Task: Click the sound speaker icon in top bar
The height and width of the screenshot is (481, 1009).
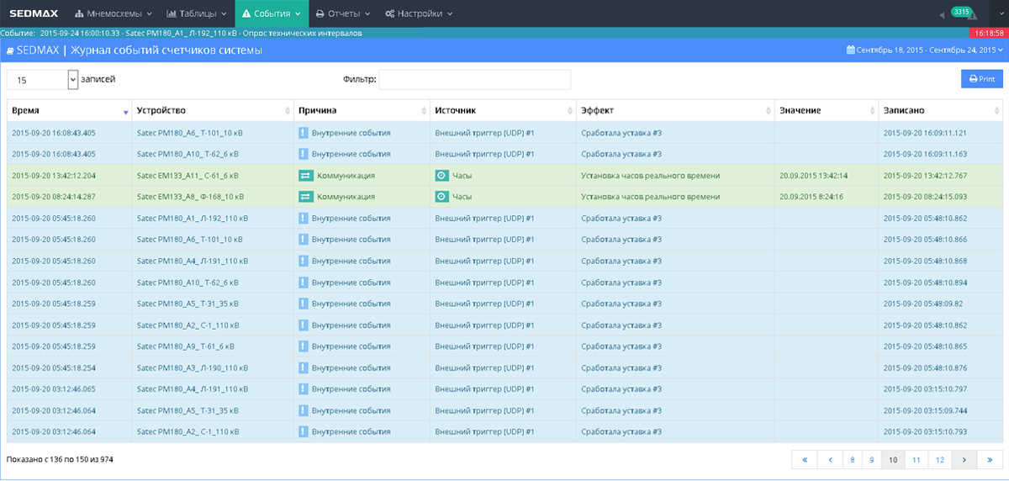Action: pyautogui.click(x=942, y=14)
